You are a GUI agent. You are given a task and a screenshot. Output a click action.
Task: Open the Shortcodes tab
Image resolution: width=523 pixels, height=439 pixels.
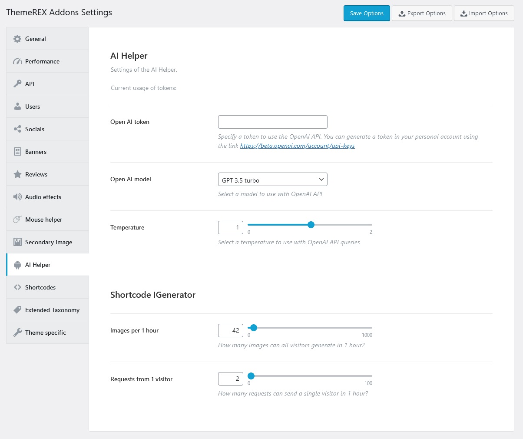[x=48, y=287]
